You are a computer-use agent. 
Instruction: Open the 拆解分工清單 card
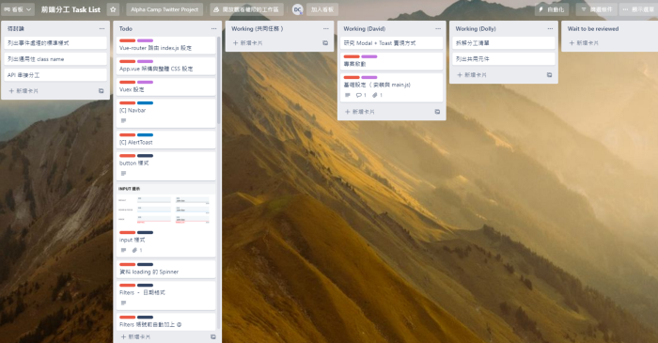coord(504,43)
